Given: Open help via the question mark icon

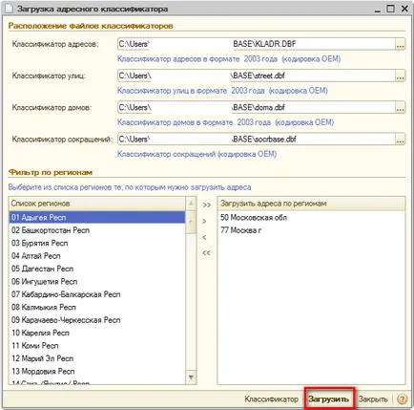Looking at the screenshot, I should (x=403, y=399).
